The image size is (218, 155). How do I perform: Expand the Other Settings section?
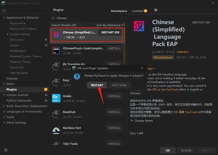[4, 122]
